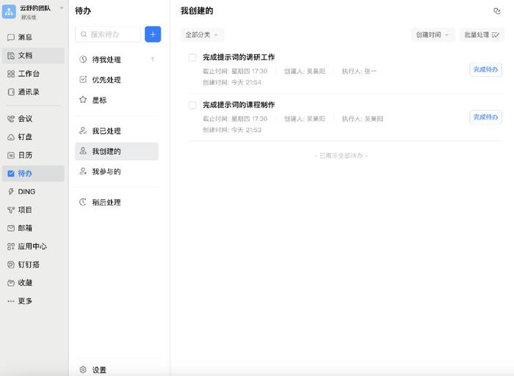Open the 文档 documents icon
Viewport: 514px width, 376px height.
[11, 56]
